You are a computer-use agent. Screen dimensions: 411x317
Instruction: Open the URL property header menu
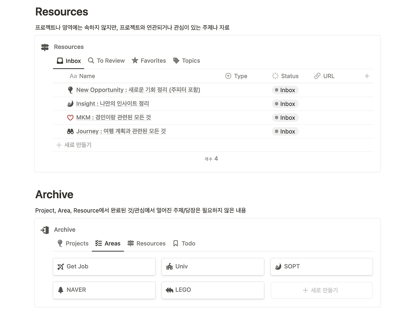tap(324, 76)
